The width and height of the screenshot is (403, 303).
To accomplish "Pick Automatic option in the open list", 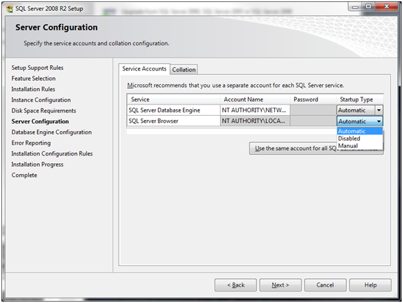I will click(x=352, y=131).
